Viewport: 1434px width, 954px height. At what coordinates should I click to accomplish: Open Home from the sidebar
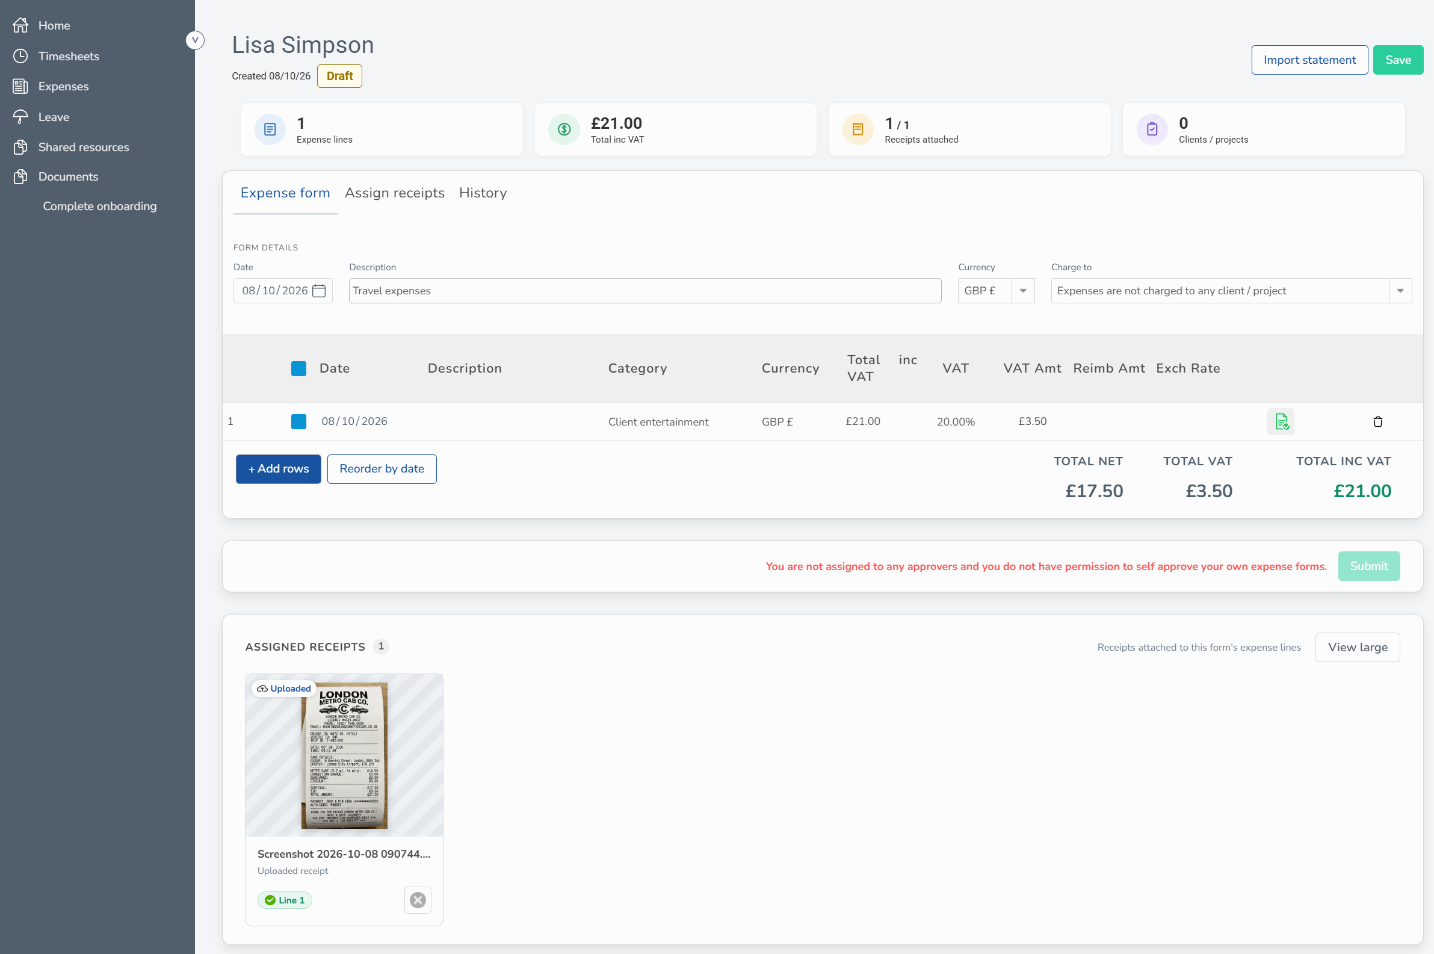tap(54, 25)
